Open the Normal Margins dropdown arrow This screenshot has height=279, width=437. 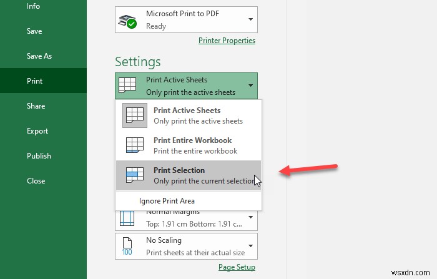point(250,217)
